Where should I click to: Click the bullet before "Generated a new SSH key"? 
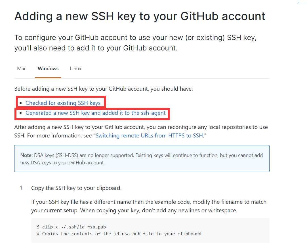coord(20,113)
